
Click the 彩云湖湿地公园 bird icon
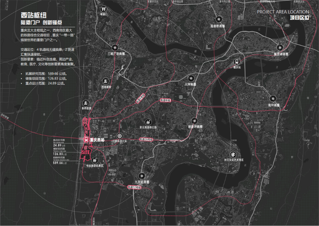point(148,122)
